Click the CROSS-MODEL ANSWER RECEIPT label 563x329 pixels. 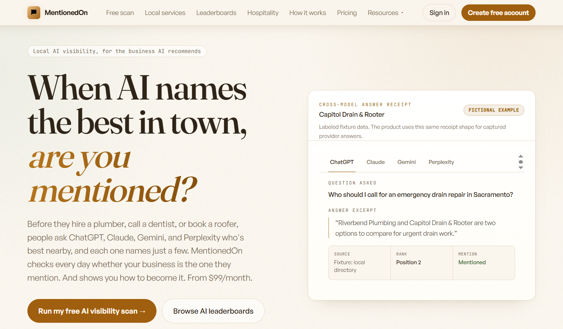click(x=365, y=105)
